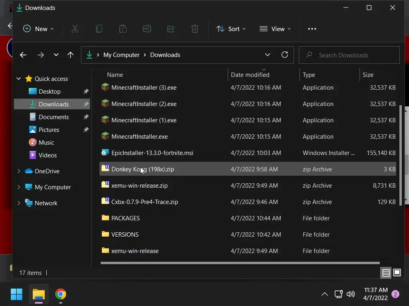Open the volume speaker tray icon
This screenshot has height=306, width=409.
pos(351,294)
